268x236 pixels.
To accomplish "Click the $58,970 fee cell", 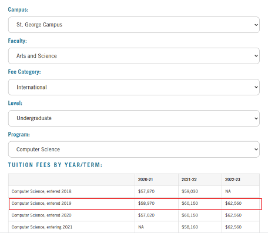I will (146, 203).
